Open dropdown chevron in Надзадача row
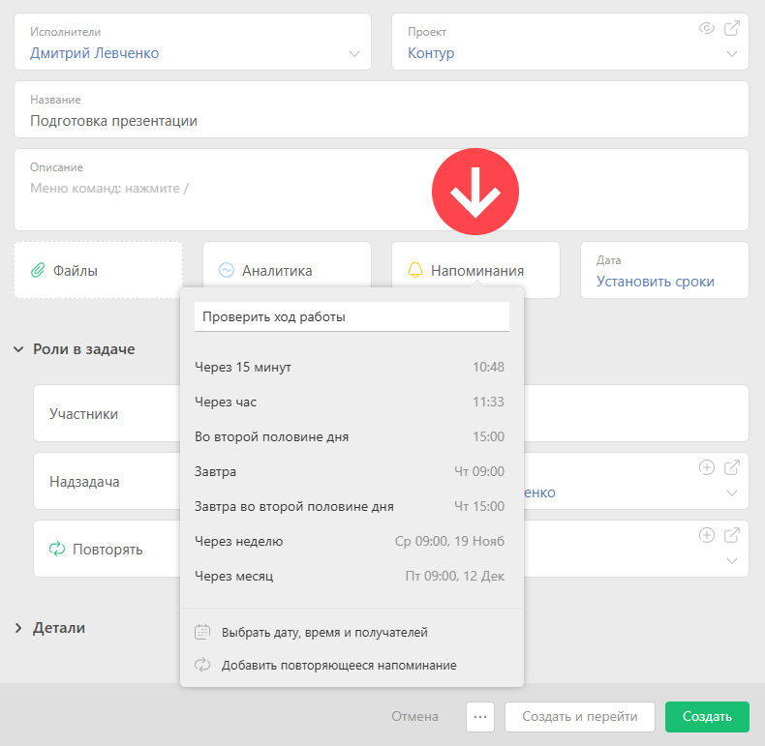Viewport: 765px width, 746px height. (732, 492)
